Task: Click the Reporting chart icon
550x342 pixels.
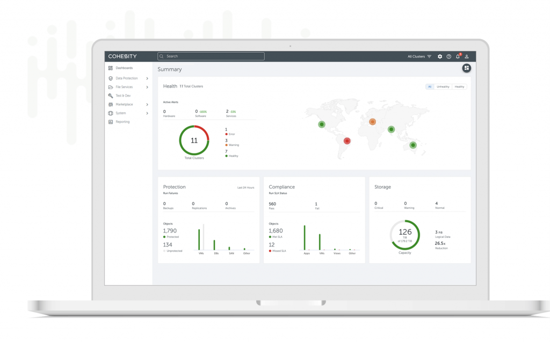Action: coord(111,122)
